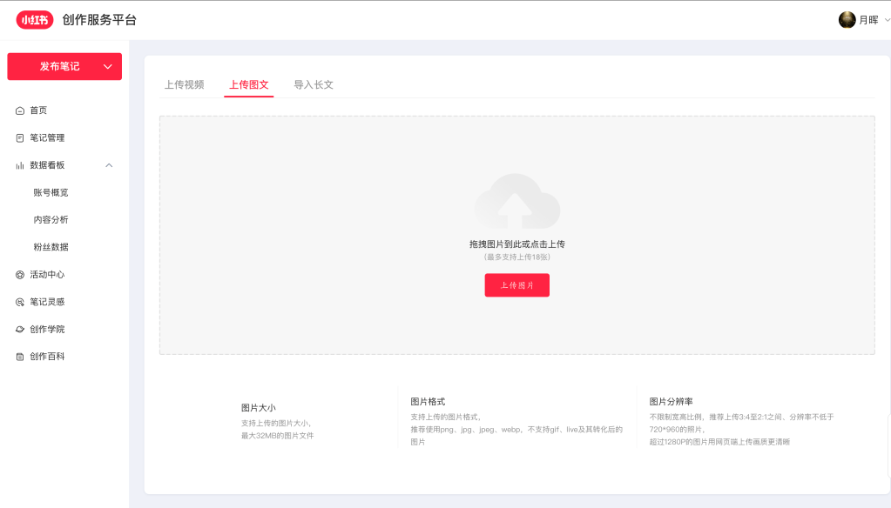This screenshot has width=891, height=508.
Task: Click the 创作百科 sidebar icon
Action: [20, 357]
